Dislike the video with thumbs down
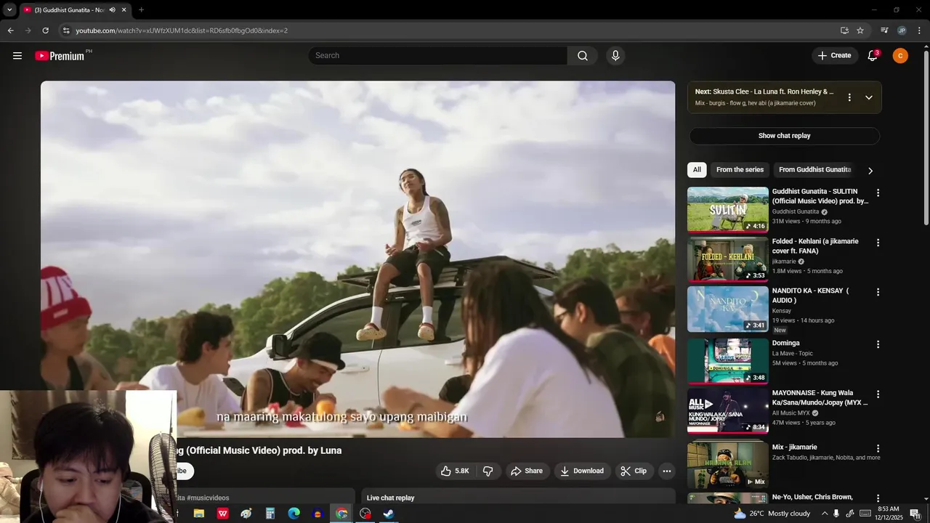930x523 pixels. (488, 471)
